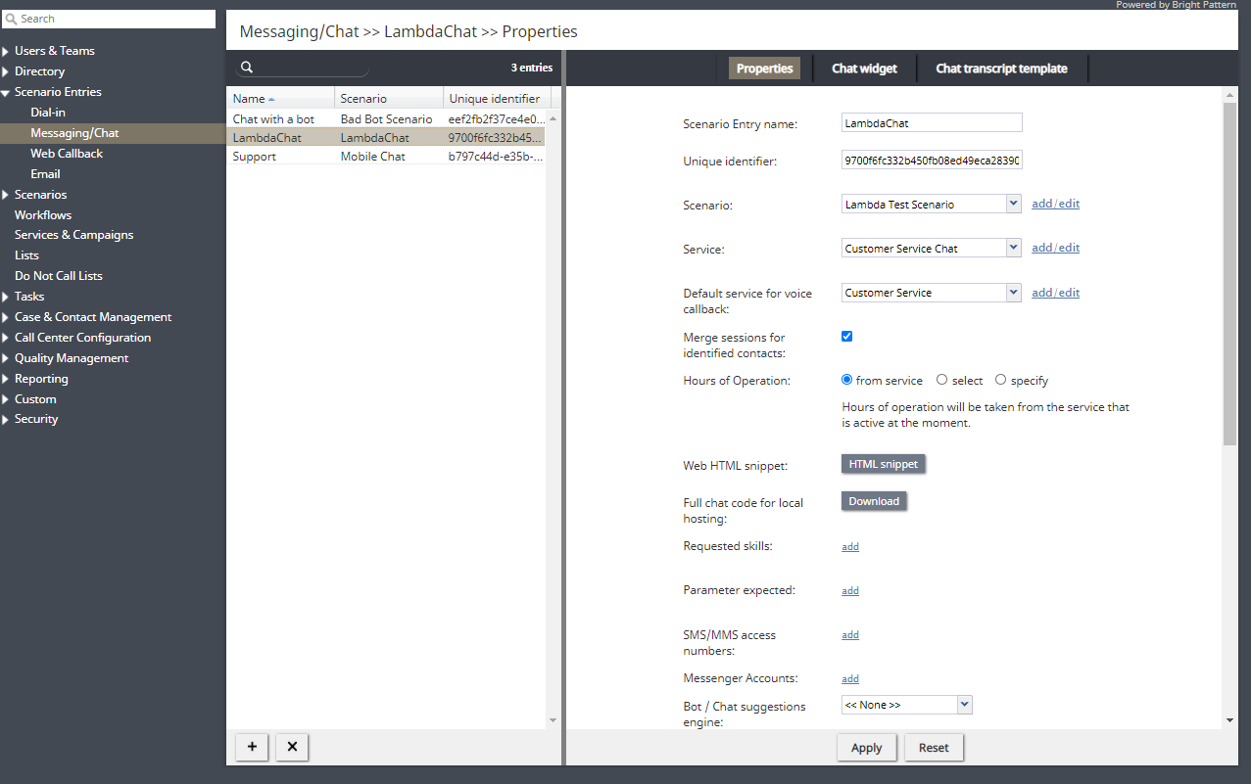Expand the Directory section
1251x784 pixels.
tap(6, 71)
